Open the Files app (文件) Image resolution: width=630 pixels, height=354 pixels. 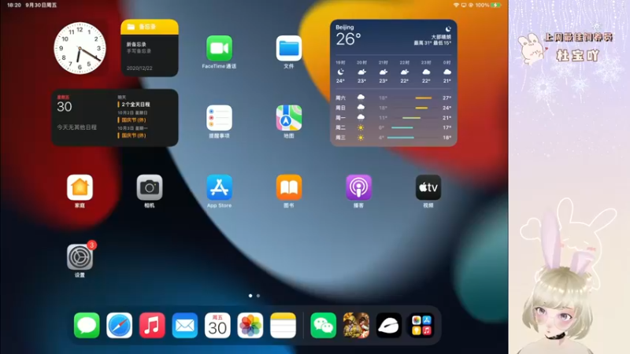288,48
